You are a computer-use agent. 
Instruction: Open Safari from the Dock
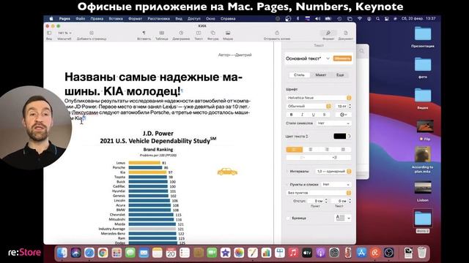[89, 253]
